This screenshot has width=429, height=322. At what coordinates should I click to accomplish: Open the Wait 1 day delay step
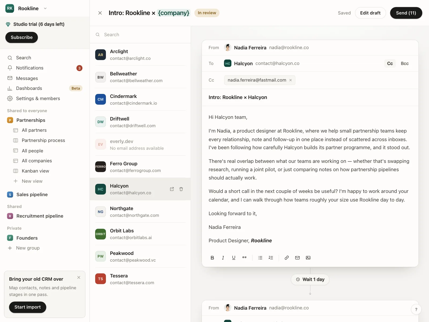[x=310, y=279]
